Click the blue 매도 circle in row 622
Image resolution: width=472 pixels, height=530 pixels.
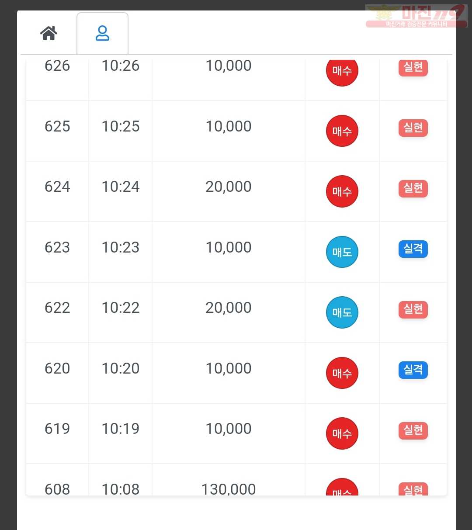coord(342,312)
